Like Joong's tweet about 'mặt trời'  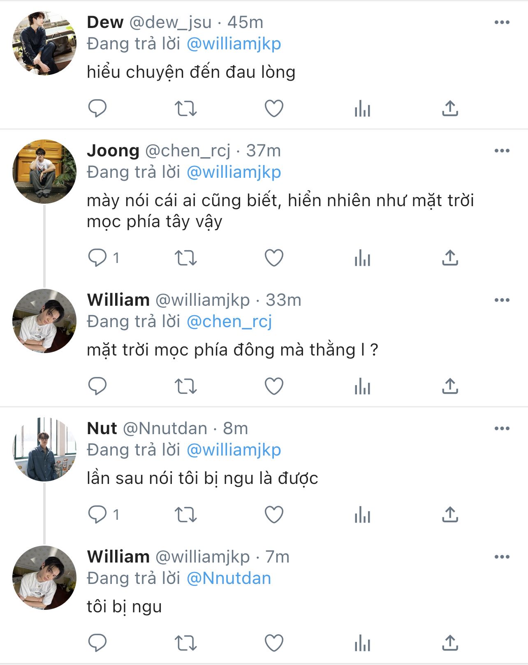tap(274, 258)
